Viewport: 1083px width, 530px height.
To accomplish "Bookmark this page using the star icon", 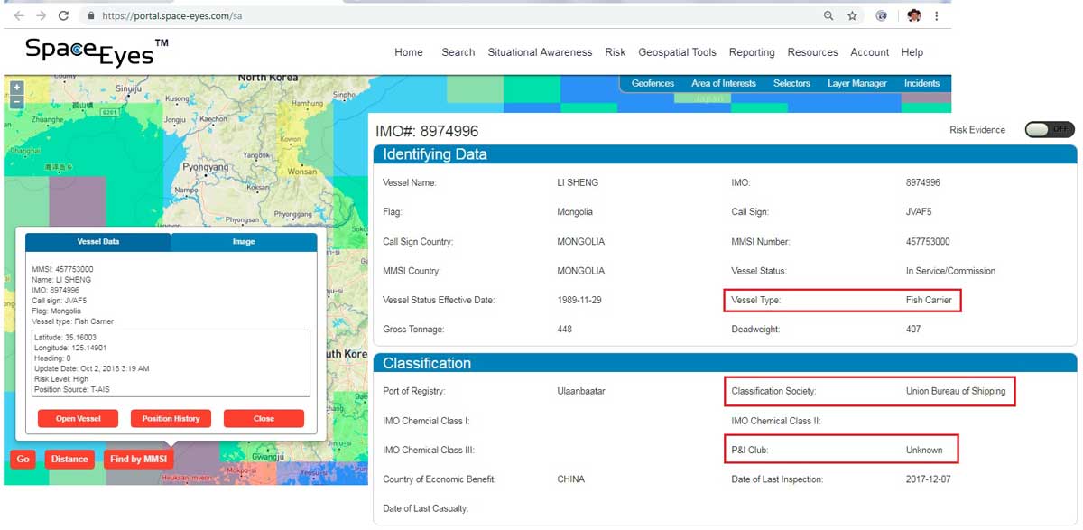I will tap(852, 16).
